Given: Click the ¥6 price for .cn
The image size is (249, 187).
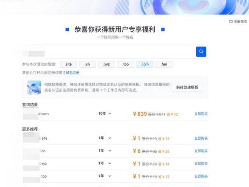Looking at the screenshot, I should pyautogui.click(x=137, y=151).
